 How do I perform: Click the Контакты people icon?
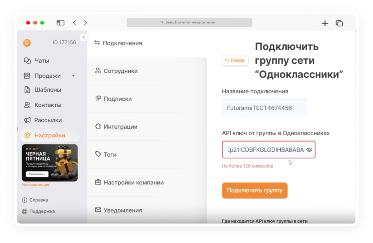point(27,105)
